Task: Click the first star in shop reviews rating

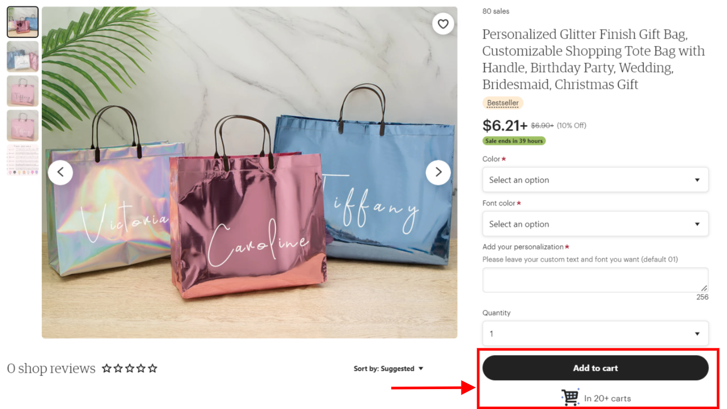Action: (107, 369)
